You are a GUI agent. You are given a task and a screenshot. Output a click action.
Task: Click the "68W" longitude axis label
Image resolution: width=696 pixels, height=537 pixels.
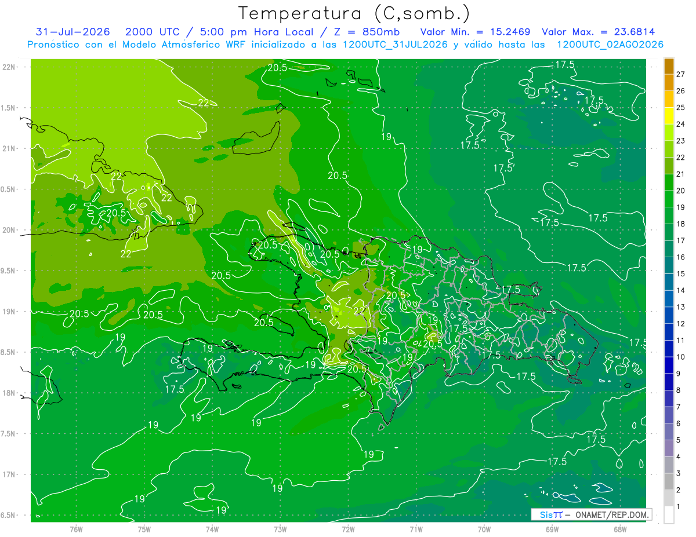click(x=620, y=529)
